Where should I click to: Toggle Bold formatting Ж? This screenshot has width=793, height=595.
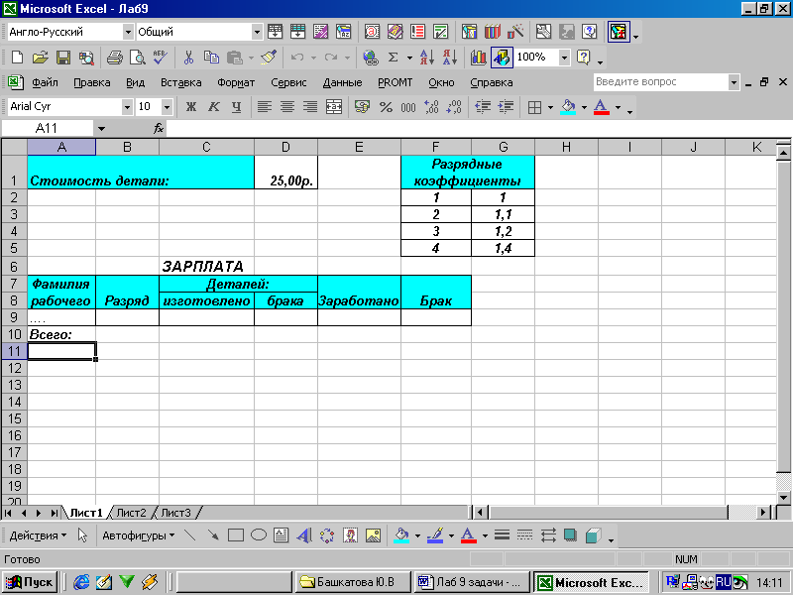click(x=190, y=107)
